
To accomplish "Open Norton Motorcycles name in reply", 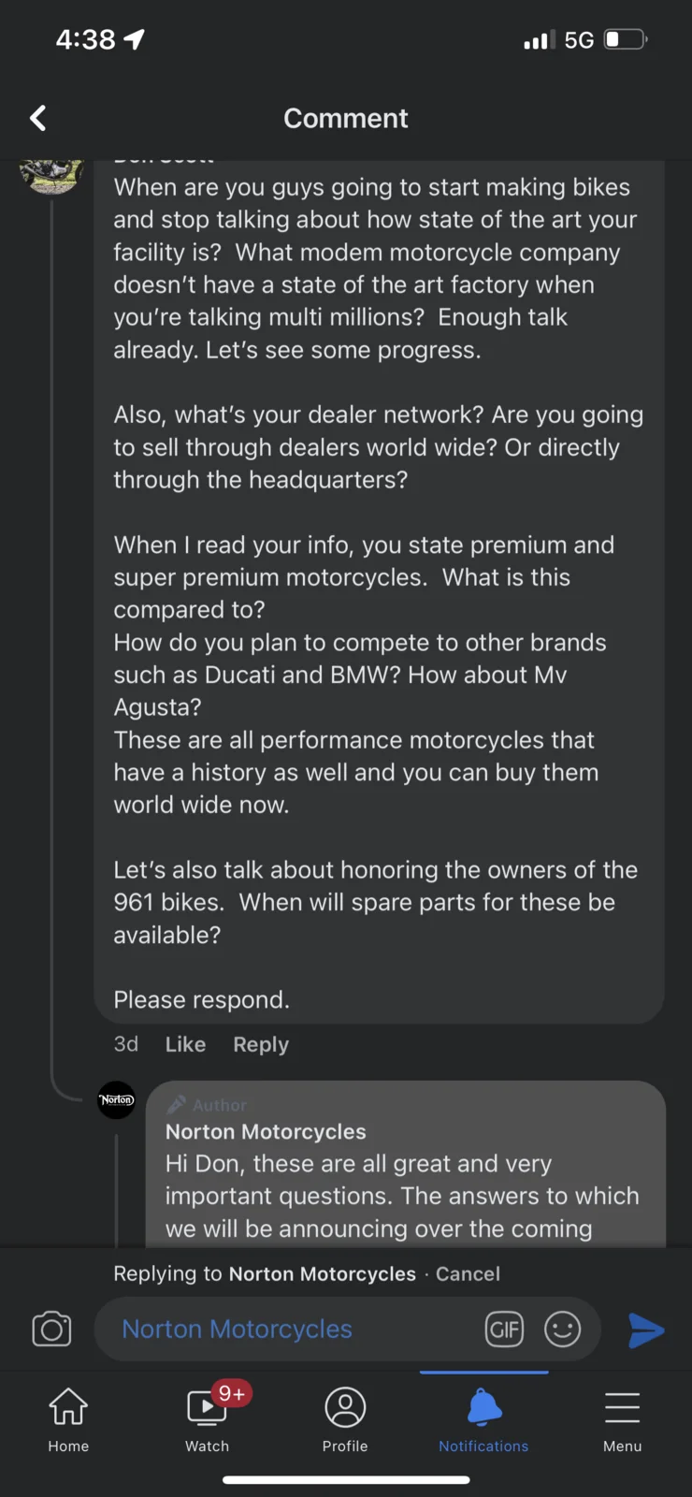I will 266,1131.
